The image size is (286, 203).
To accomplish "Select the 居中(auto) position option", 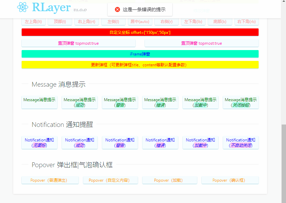I will 140,21.
